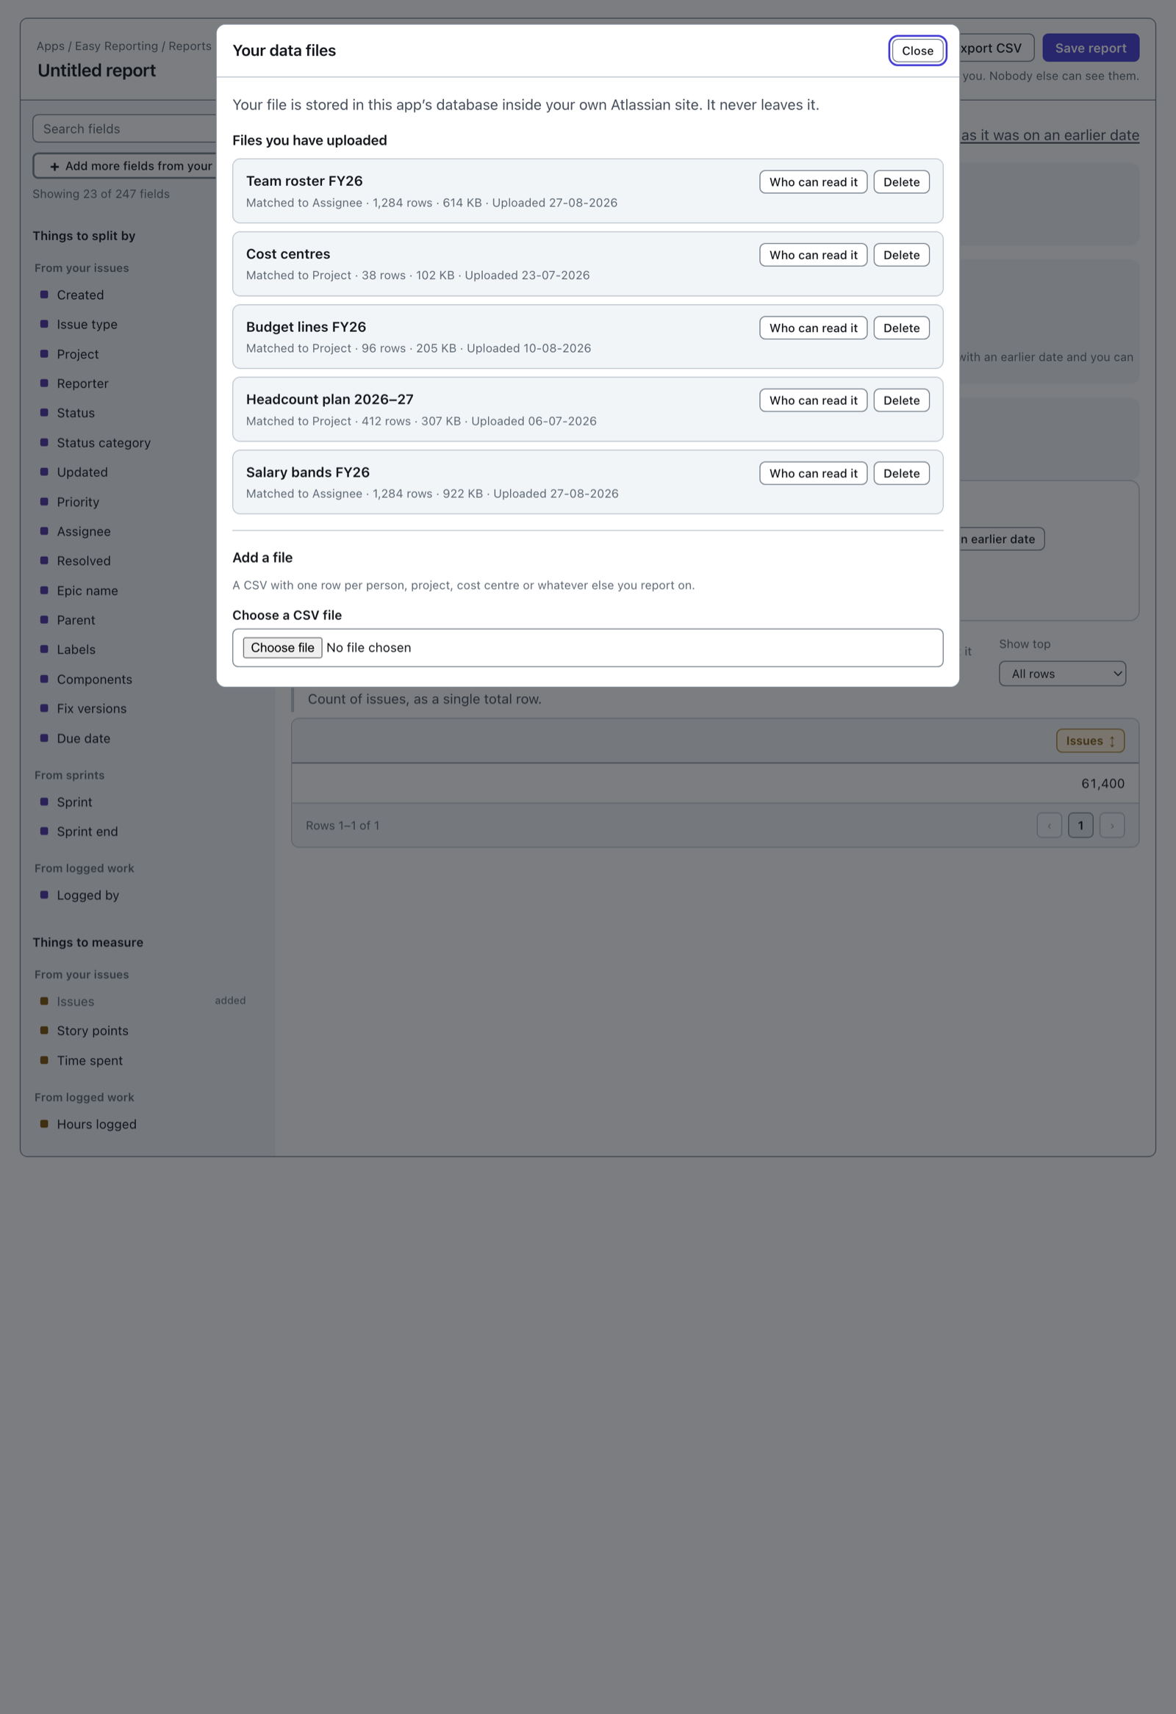The image size is (1176, 1714).
Task: Select the Priority field
Action: click(x=77, y=502)
